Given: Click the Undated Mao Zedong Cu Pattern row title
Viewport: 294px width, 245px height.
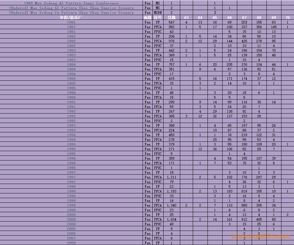Looking at the screenshot, I should point(71,13).
